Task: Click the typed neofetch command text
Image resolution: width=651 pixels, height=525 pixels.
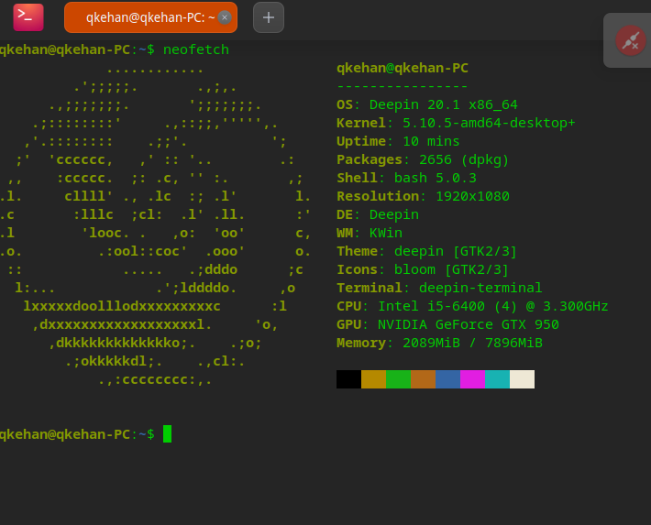Action: coord(196,49)
